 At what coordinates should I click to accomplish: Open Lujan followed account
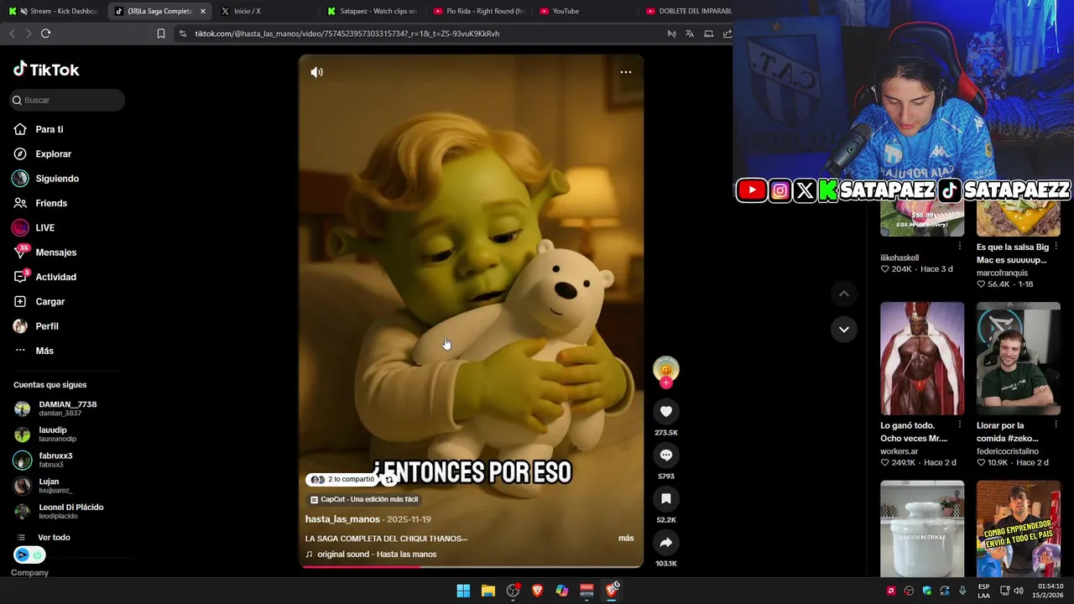pyautogui.click(x=44, y=486)
